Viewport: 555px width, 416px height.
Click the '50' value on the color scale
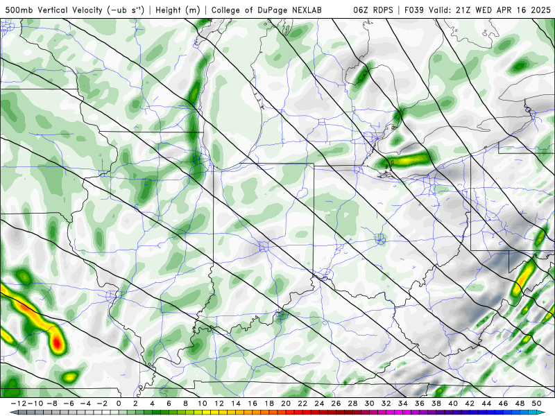(536, 404)
